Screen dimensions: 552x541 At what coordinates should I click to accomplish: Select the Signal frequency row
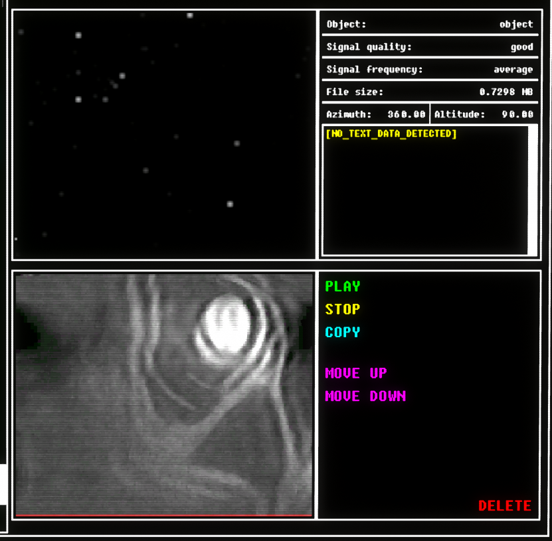click(429, 70)
